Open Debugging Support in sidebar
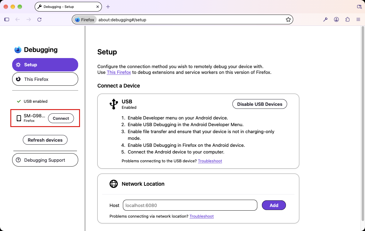This screenshot has width=365, height=231. coord(45,160)
